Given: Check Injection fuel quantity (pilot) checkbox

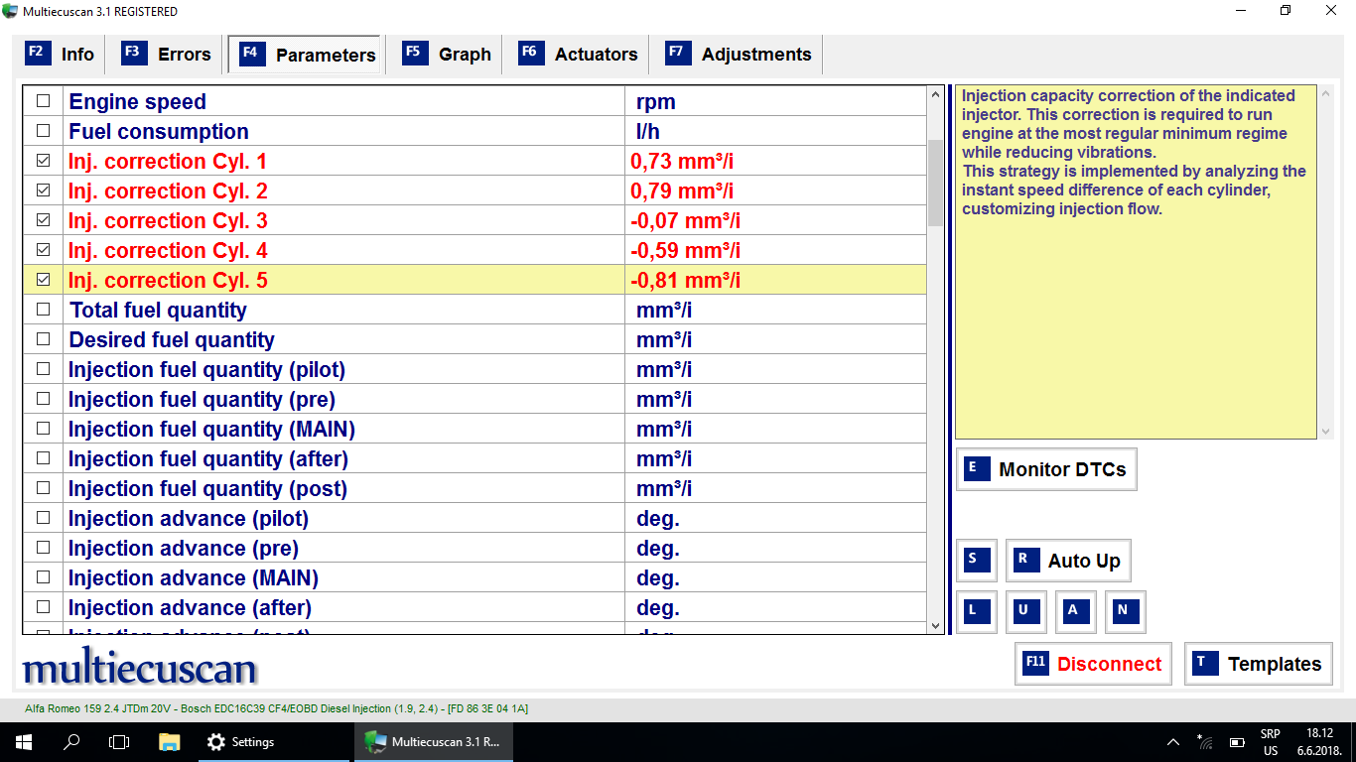Looking at the screenshot, I should coord(43,369).
